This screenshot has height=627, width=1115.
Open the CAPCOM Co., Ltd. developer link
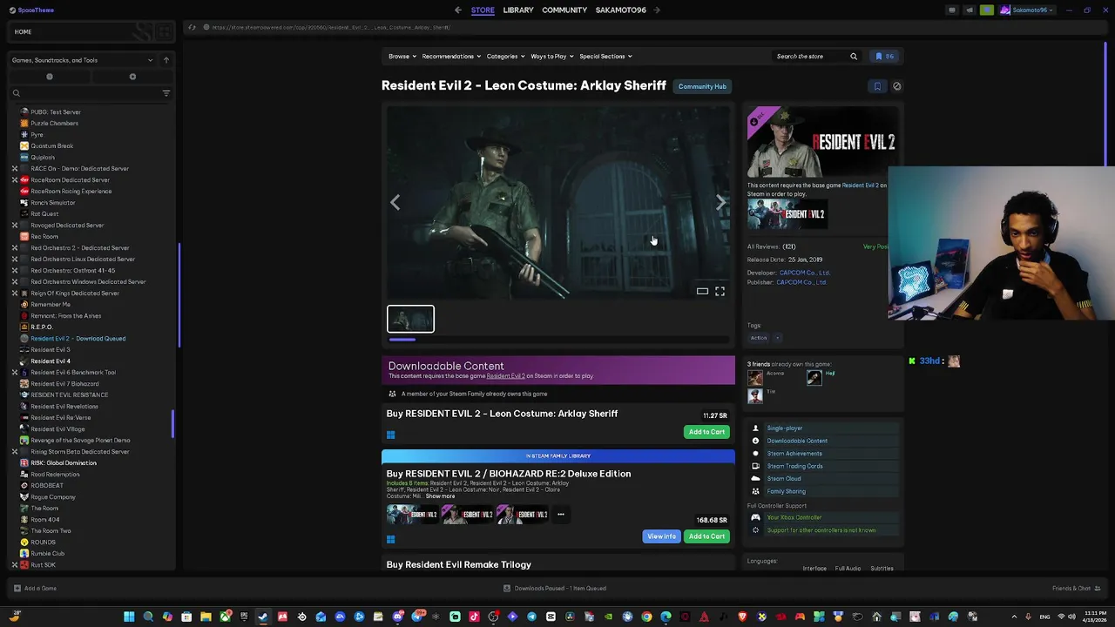803,273
